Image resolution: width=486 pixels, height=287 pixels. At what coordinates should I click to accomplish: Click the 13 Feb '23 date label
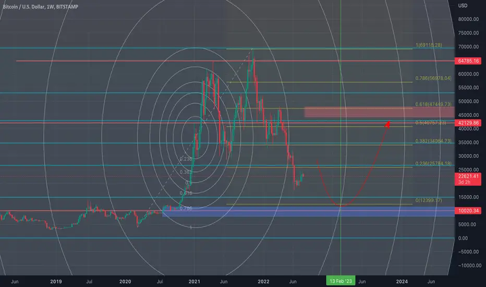tap(341, 281)
